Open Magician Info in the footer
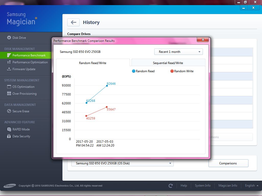 [x=228, y=186]
